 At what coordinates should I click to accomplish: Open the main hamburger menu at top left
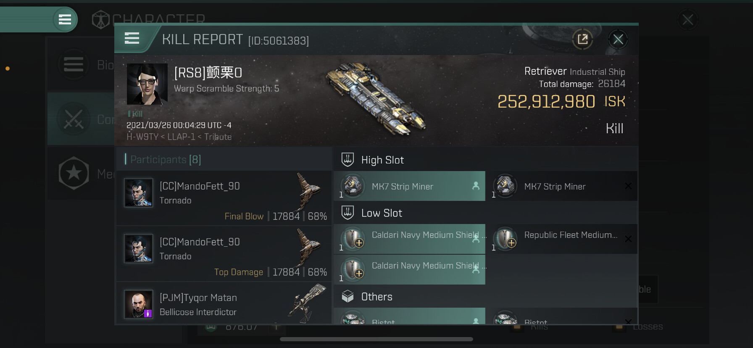[x=65, y=19]
